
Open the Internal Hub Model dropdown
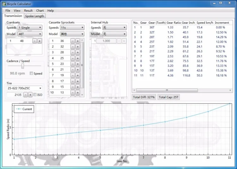114,34
